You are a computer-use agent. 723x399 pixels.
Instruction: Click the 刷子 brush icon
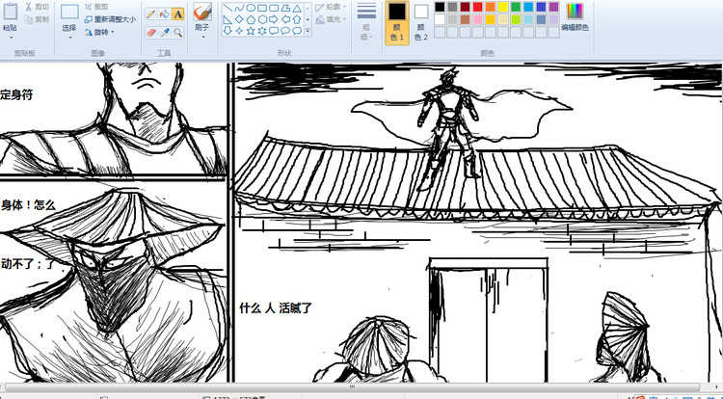click(202, 12)
